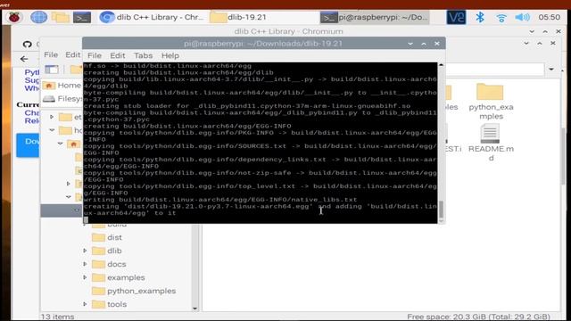Open the terminal Edit menu
Screen dimensions: 571x321
click(x=117, y=55)
